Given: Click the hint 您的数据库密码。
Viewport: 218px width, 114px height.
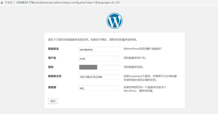Looking at the screenshot, I should click(x=134, y=67).
